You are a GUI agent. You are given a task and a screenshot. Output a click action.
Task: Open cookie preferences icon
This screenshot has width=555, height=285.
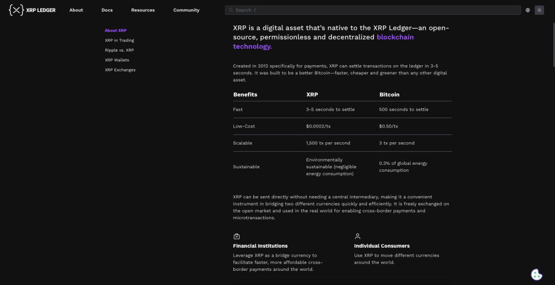click(x=536, y=275)
